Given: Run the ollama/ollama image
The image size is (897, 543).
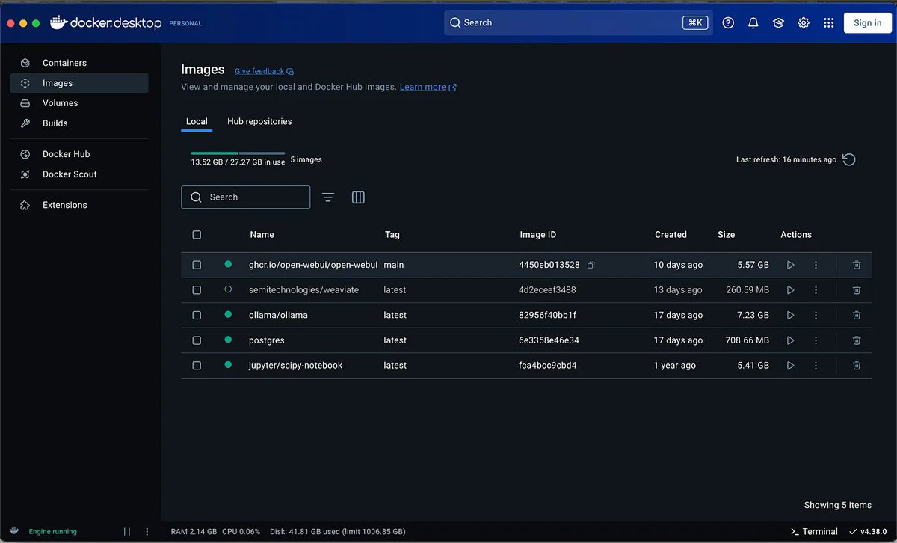Looking at the screenshot, I should (790, 315).
